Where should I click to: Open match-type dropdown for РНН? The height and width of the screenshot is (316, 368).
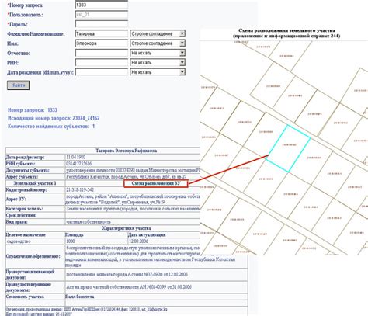click(158, 62)
